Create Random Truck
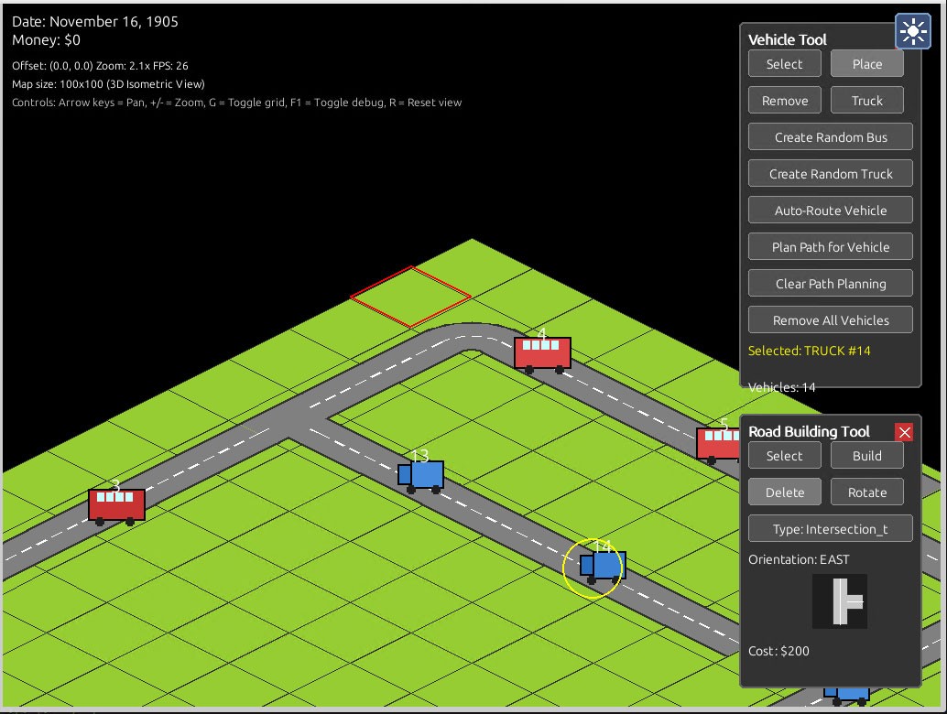This screenshot has width=947, height=714. click(x=830, y=173)
